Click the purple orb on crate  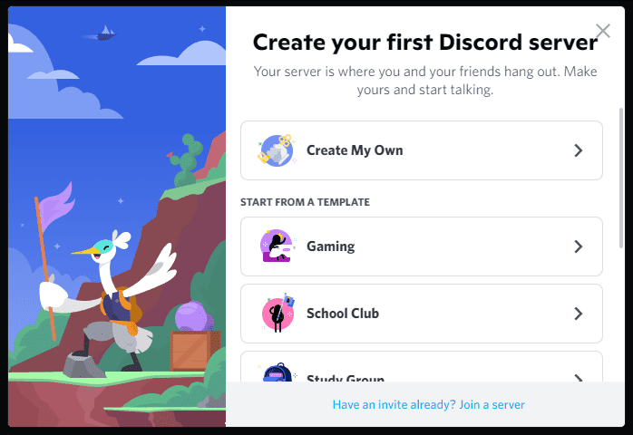click(x=194, y=316)
